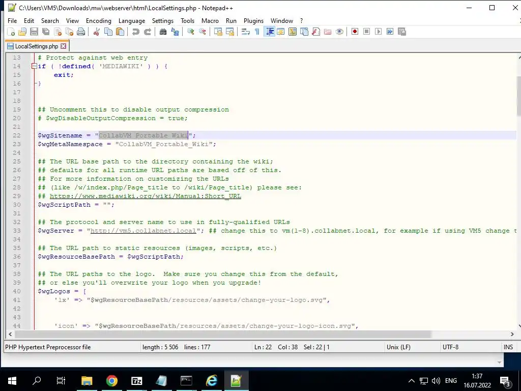The image size is (521, 391).
Task: Open the Document List panel icon
Action: pyautogui.click(x=304, y=32)
